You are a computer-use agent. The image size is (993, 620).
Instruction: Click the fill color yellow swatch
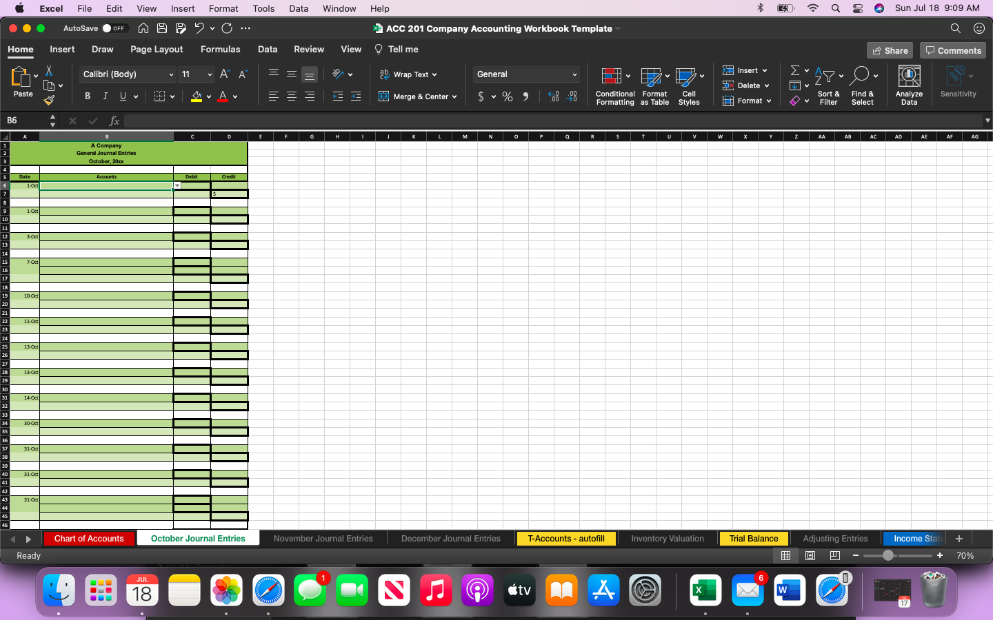(x=197, y=96)
